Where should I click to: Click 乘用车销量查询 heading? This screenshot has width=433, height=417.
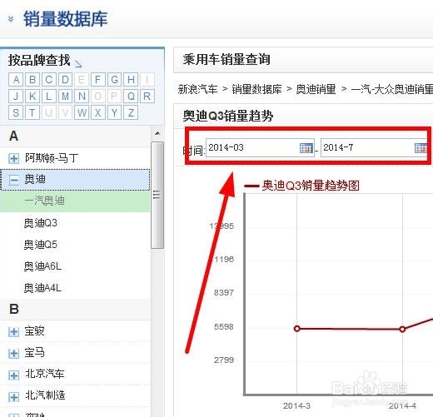226,59
